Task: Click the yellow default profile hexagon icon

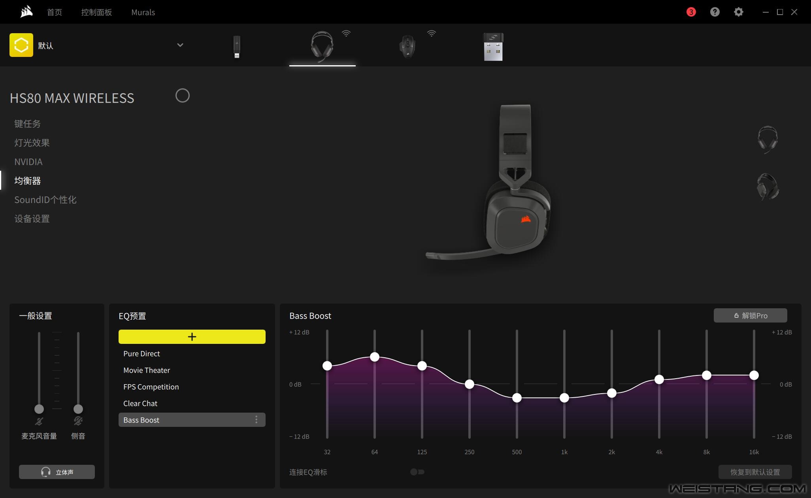Action: pyautogui.click(x=21, y=45)
